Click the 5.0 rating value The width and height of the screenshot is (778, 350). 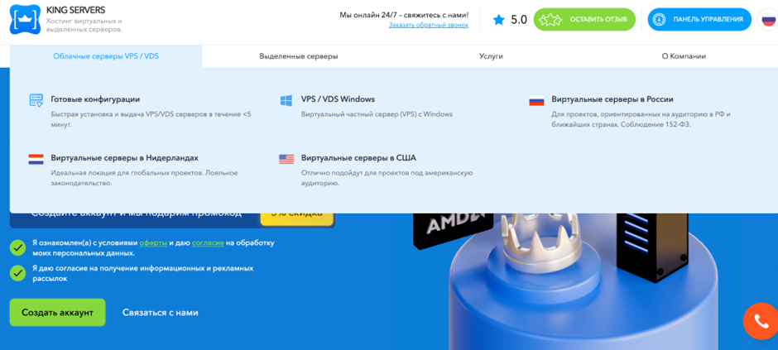518,20
